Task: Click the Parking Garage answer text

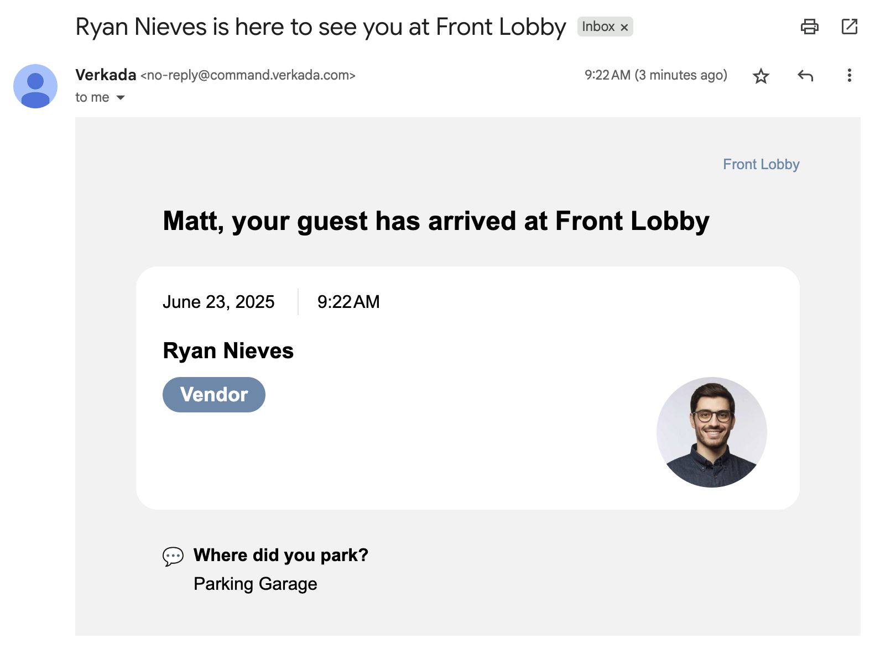Action: pyautogui.click(x=255, y=584)
